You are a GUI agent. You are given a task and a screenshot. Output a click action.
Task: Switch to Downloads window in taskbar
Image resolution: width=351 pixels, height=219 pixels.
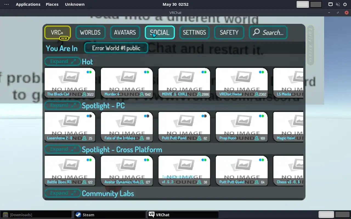[36, 215]
